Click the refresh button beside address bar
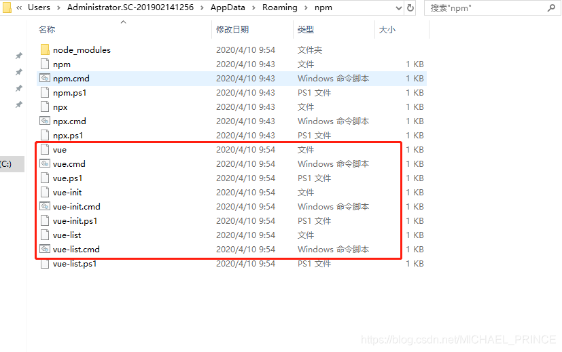The height and width of the screenshot is (352, 562). point(410,7)
